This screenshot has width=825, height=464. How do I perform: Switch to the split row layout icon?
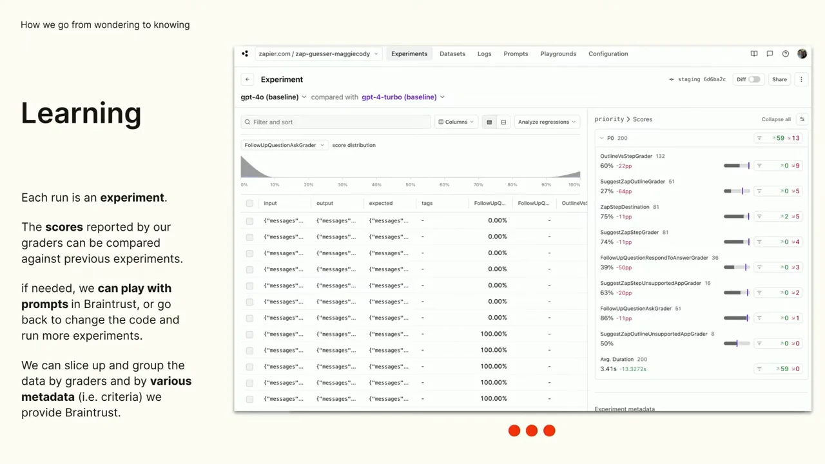(x=503, y=122)
